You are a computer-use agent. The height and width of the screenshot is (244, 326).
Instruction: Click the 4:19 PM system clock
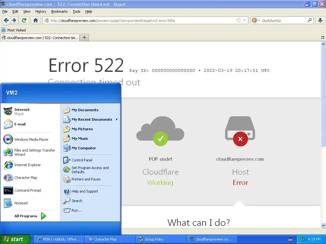coord(314,240)
